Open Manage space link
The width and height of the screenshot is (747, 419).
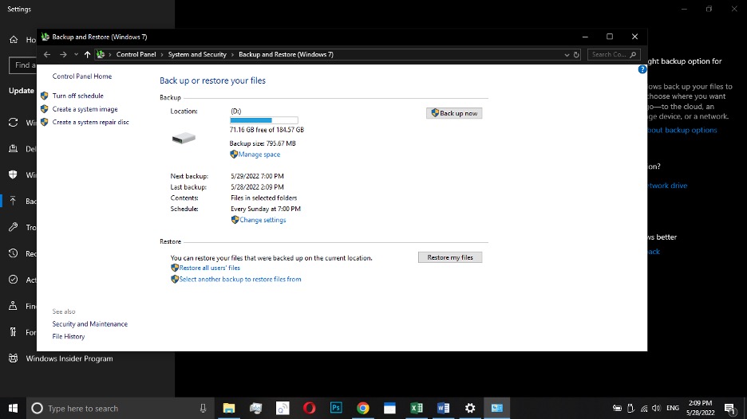(259, 155)
